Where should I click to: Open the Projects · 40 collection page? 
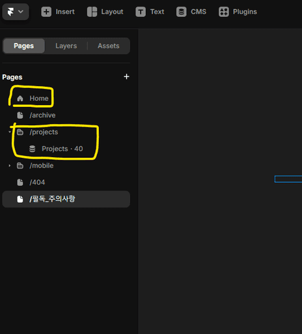pos(66,149)
